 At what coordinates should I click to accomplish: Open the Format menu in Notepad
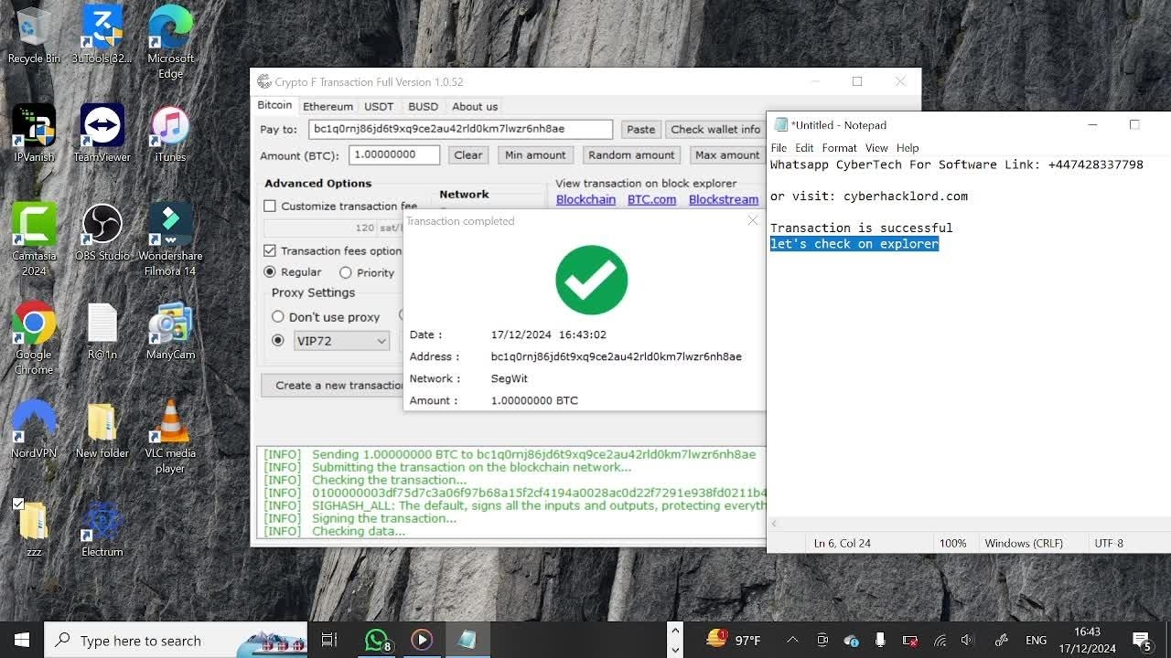tap(839, 148)
